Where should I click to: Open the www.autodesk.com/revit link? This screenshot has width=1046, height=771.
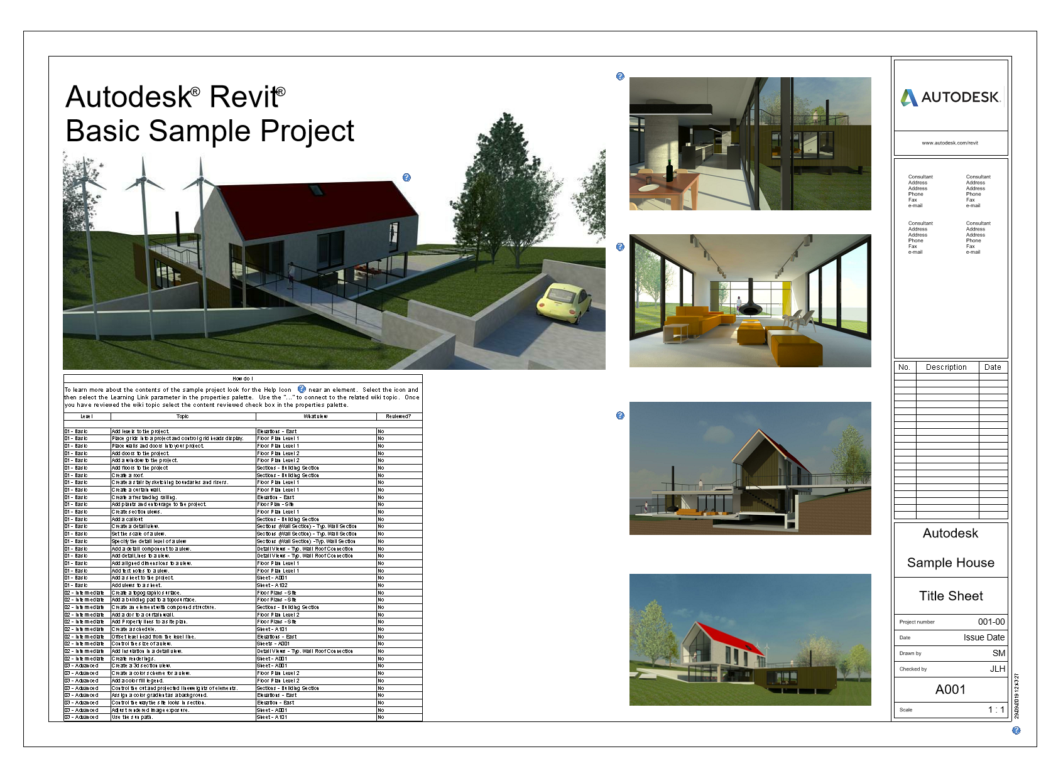click(950, 143)
